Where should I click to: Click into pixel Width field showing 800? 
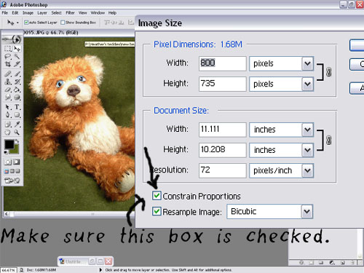(223, 63)
